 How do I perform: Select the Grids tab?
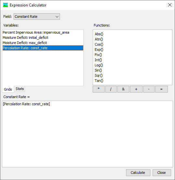(8, 89)
